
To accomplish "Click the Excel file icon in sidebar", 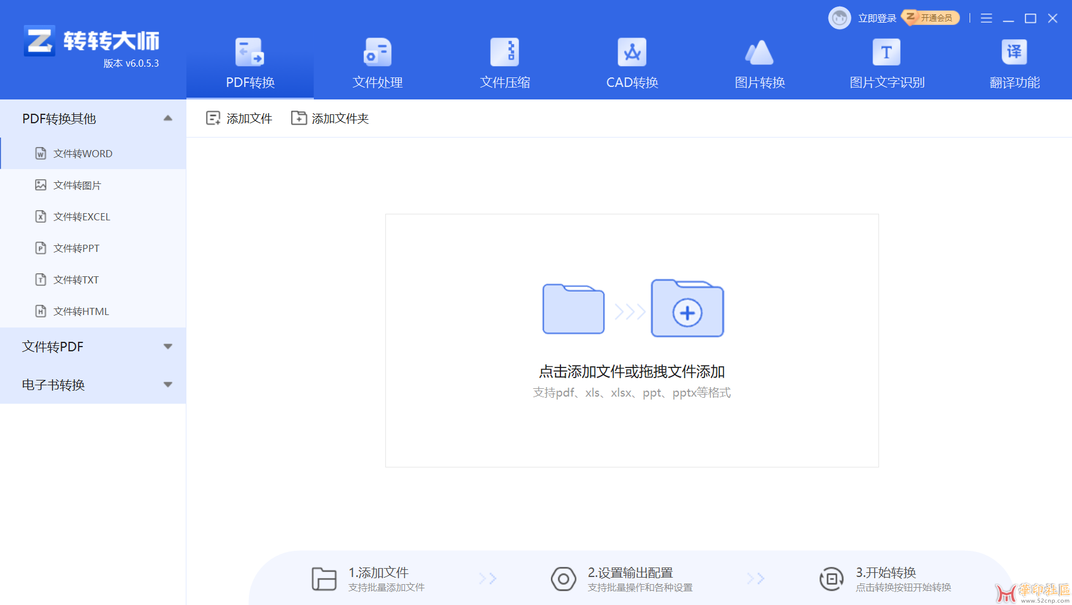I will pyautogui.click(x=40, y=217).
